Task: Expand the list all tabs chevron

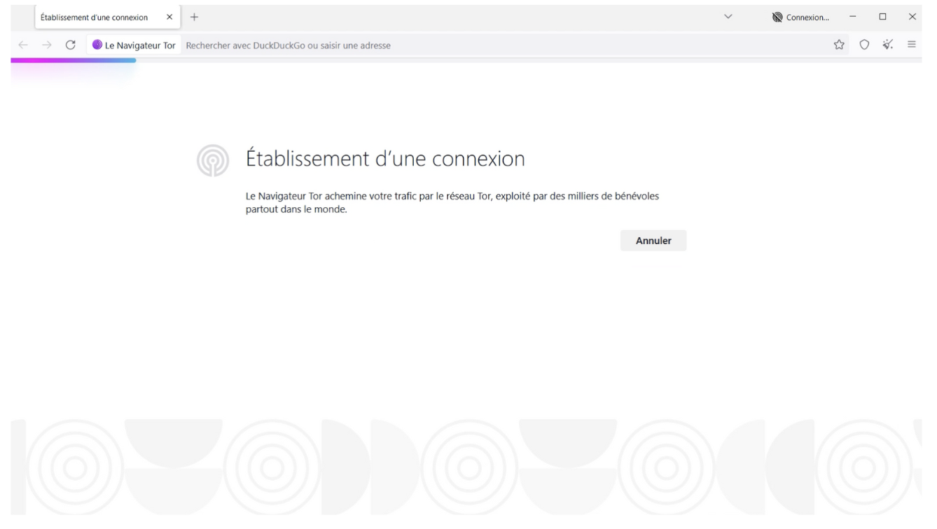Action: pyautogui.click(x=728, y=17)
